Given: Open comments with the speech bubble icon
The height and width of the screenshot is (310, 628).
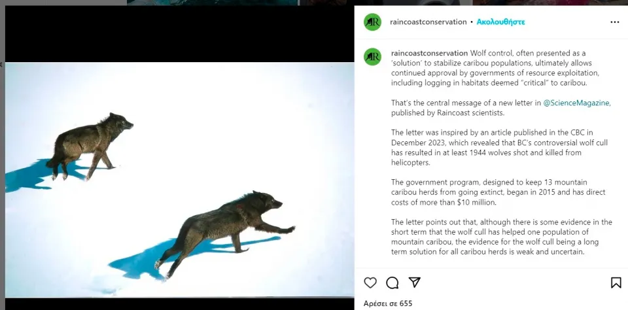Looking at the screenshot, I should (x=392, y=283).
